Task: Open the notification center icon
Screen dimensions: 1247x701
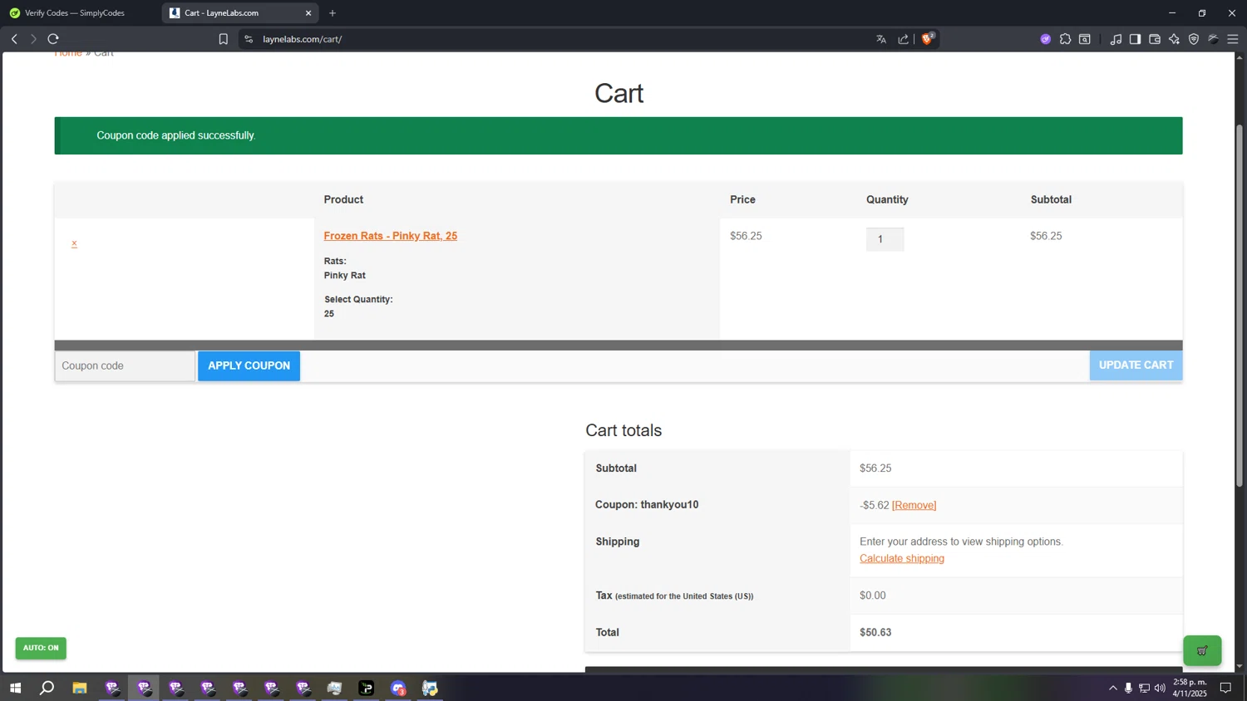Action: [1225, 688]
